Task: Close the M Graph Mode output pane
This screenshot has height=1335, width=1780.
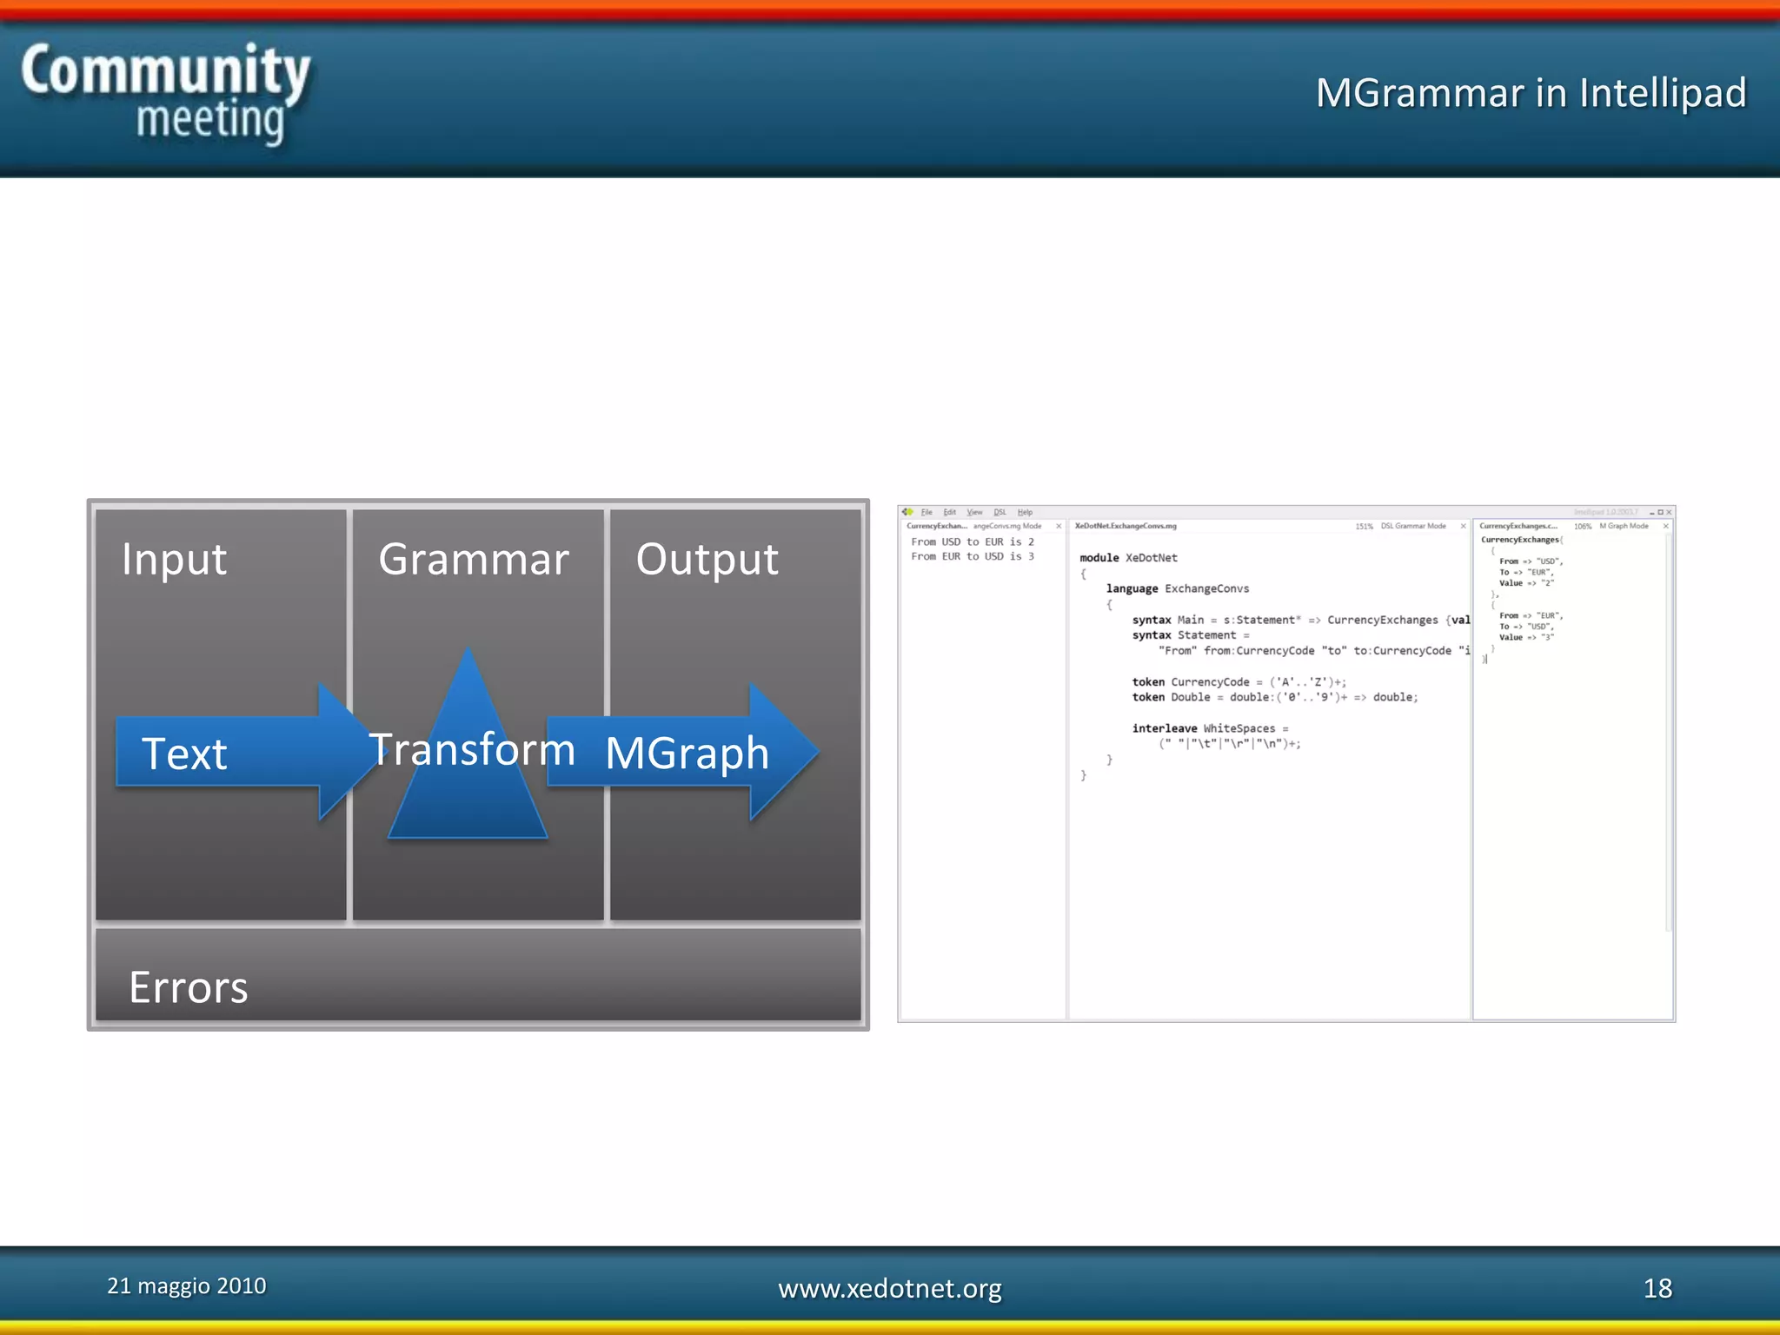Action: 1665,526
